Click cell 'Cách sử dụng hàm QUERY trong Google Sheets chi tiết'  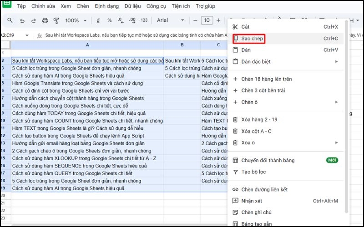coord(87,173)
